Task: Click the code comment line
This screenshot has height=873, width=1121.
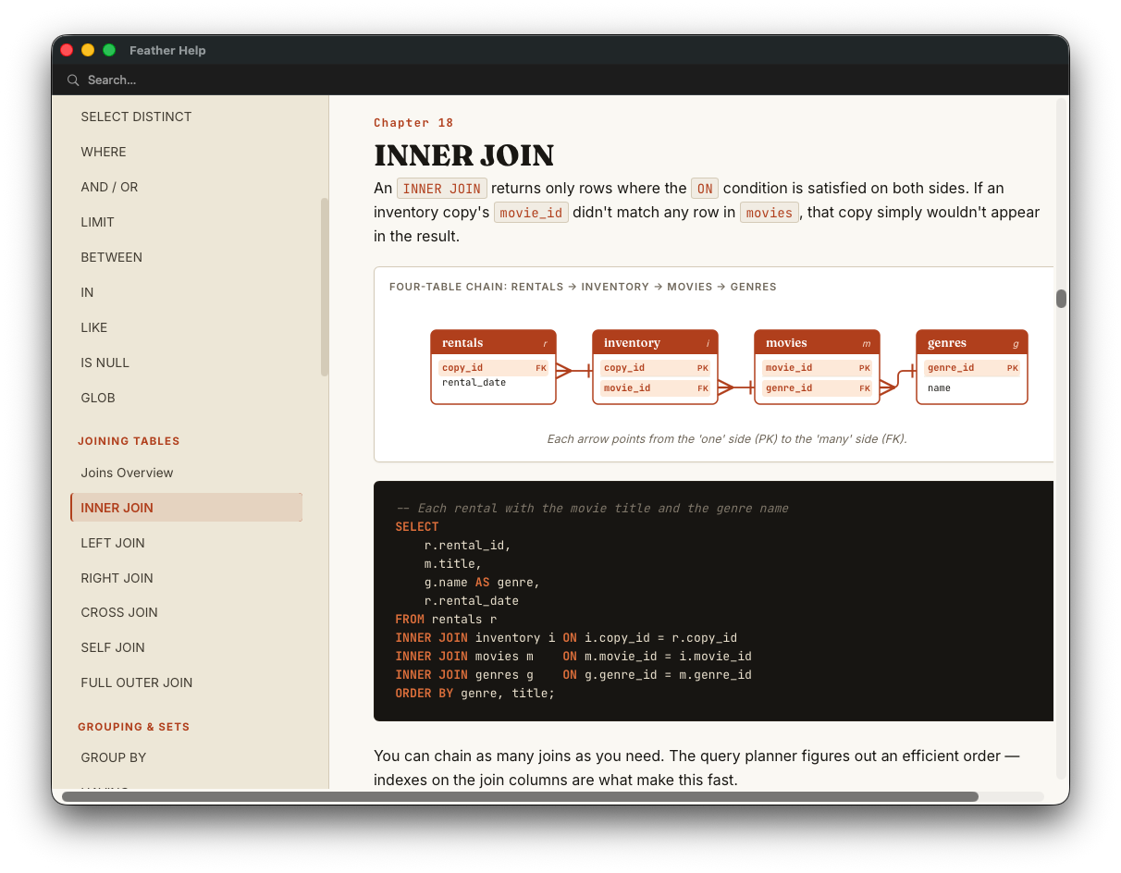Action: tap(592, 509)
